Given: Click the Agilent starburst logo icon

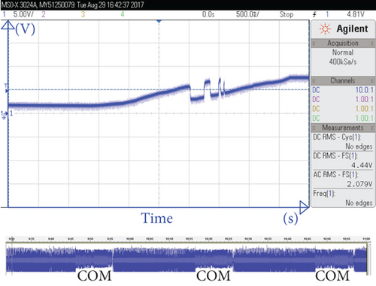Looking at the screenshot, I should [325, 29].
